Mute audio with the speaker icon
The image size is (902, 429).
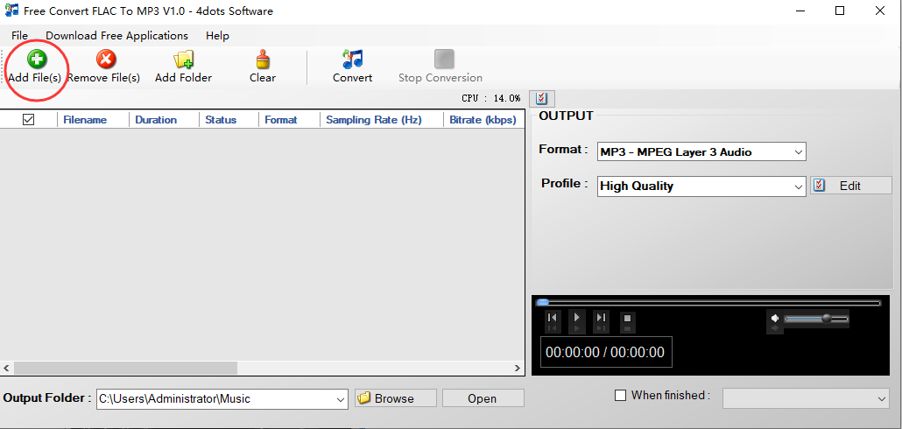click(x=775, y=318)
